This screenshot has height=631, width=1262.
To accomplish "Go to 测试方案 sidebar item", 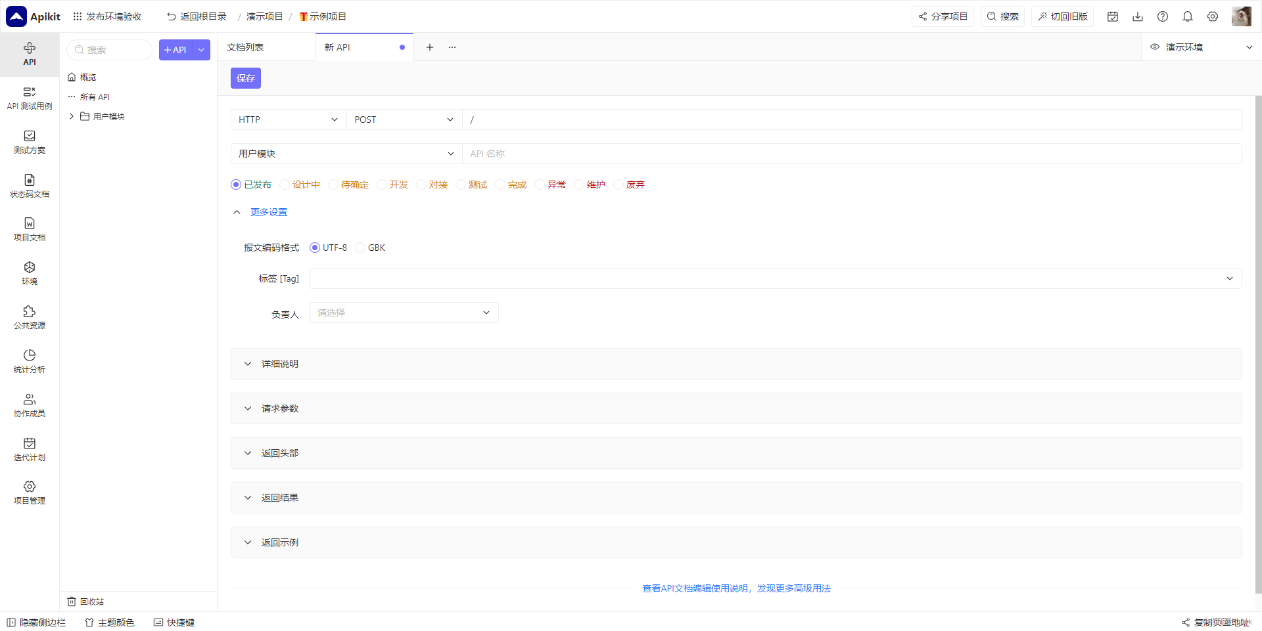I will (30, 142).
